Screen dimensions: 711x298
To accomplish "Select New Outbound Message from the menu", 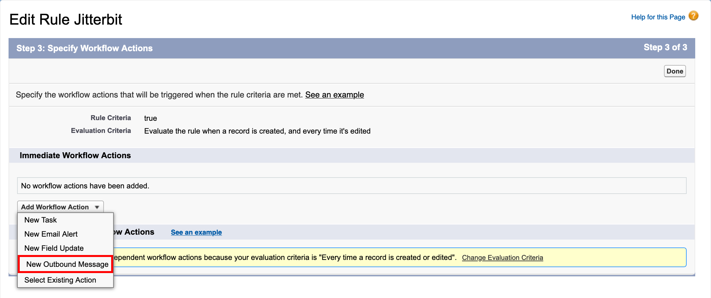I will coord(67,264).
